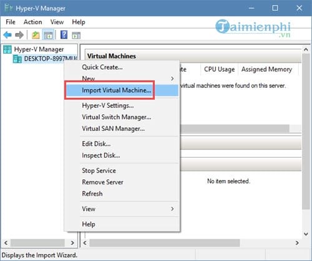Toggle the Show/Hide Action Pane icon
Viewport: 312px width, 261px height.
76,36
